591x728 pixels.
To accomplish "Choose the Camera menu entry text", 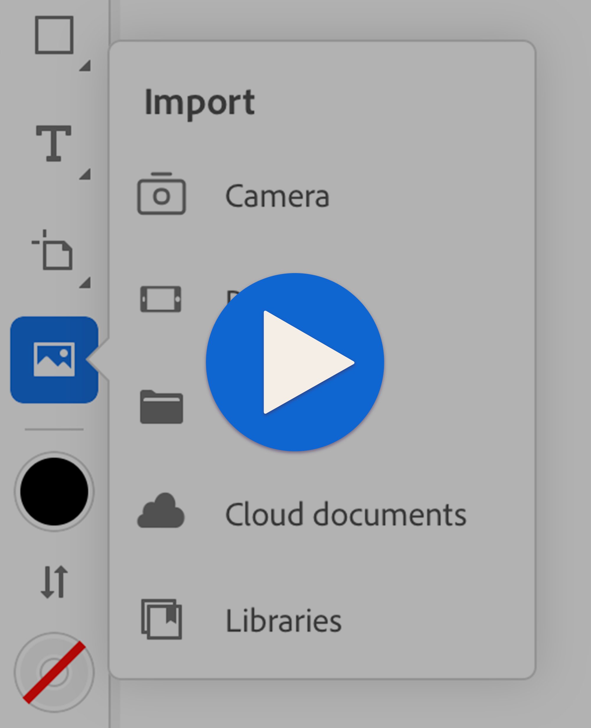I will point(277,196).
